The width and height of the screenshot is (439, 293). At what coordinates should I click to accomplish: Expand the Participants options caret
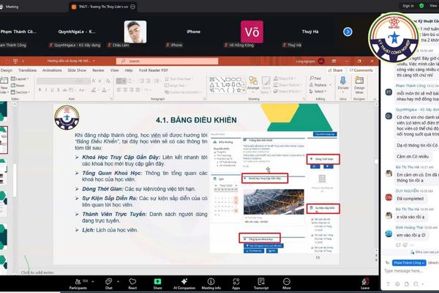tap(93, 281)
